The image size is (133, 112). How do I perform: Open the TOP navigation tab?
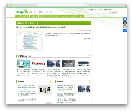[x=18, y=16]
